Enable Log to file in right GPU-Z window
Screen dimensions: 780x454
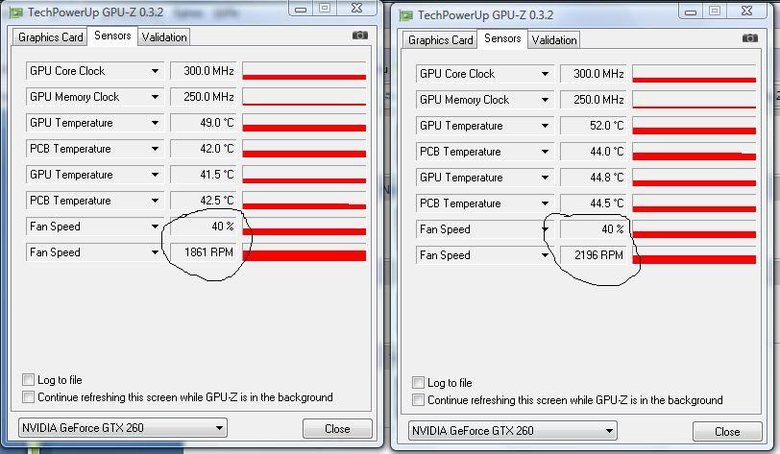419,383
